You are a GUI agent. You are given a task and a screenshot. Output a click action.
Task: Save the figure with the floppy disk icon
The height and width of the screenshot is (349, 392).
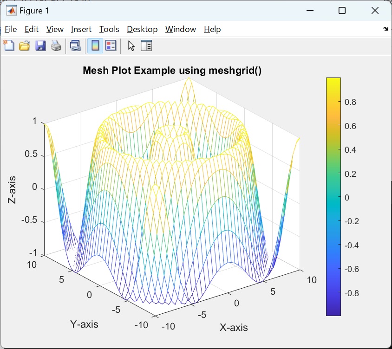(40, 46)
